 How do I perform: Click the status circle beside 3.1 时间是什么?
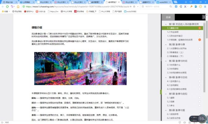pos(199,65)
